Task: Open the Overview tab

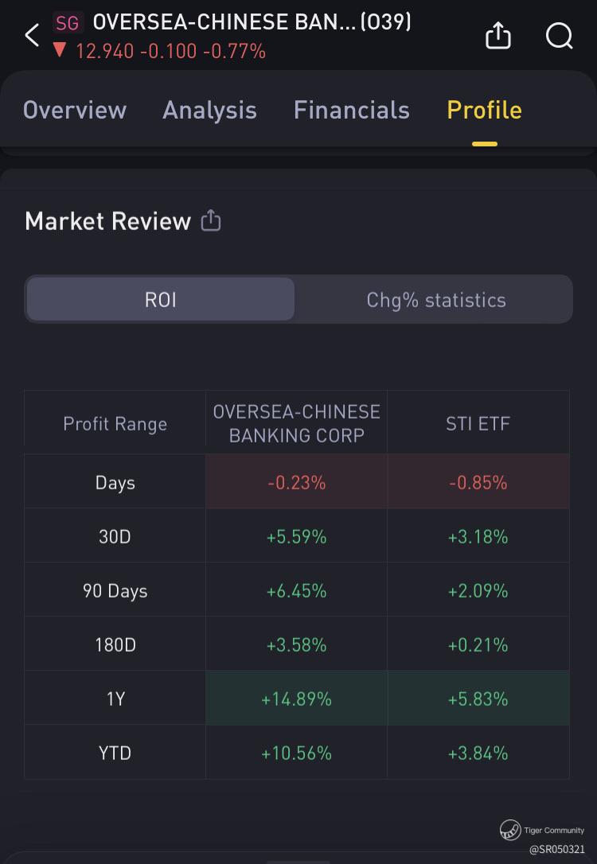Action: click(74, 110)
